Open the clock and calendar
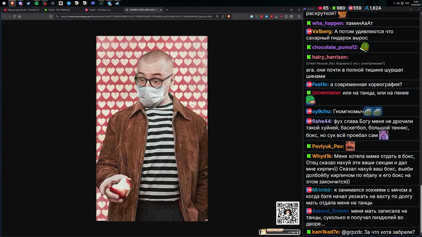This screenshot has height=237, width=422. pos(416,3)
